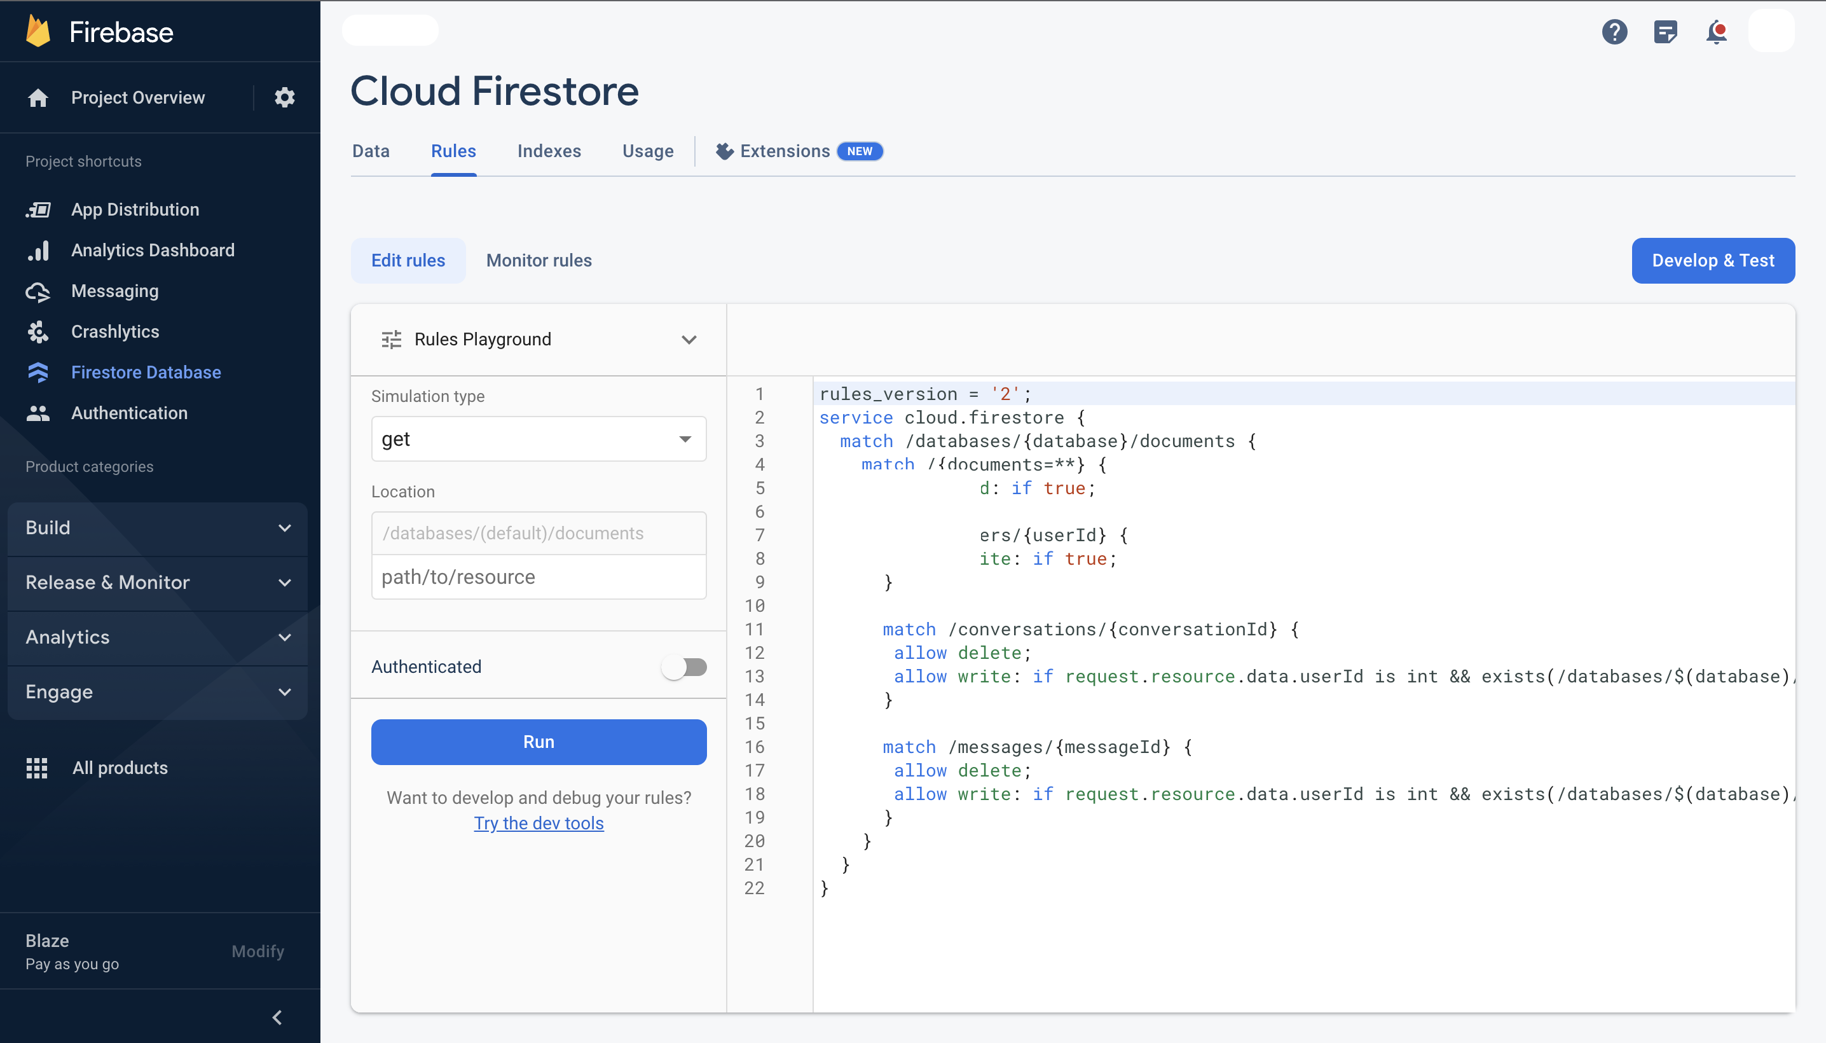Open Project Overview home icon

point(38,97)
